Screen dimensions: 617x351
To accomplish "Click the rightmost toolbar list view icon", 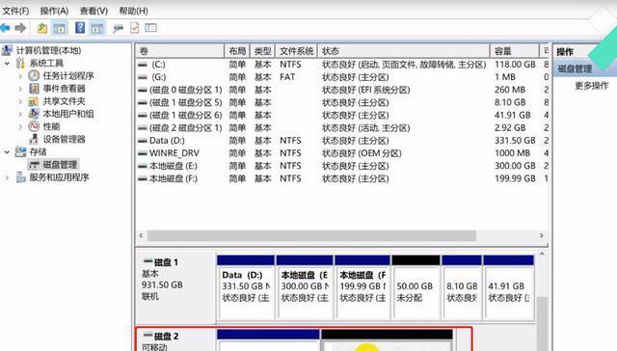I will 150,28.
